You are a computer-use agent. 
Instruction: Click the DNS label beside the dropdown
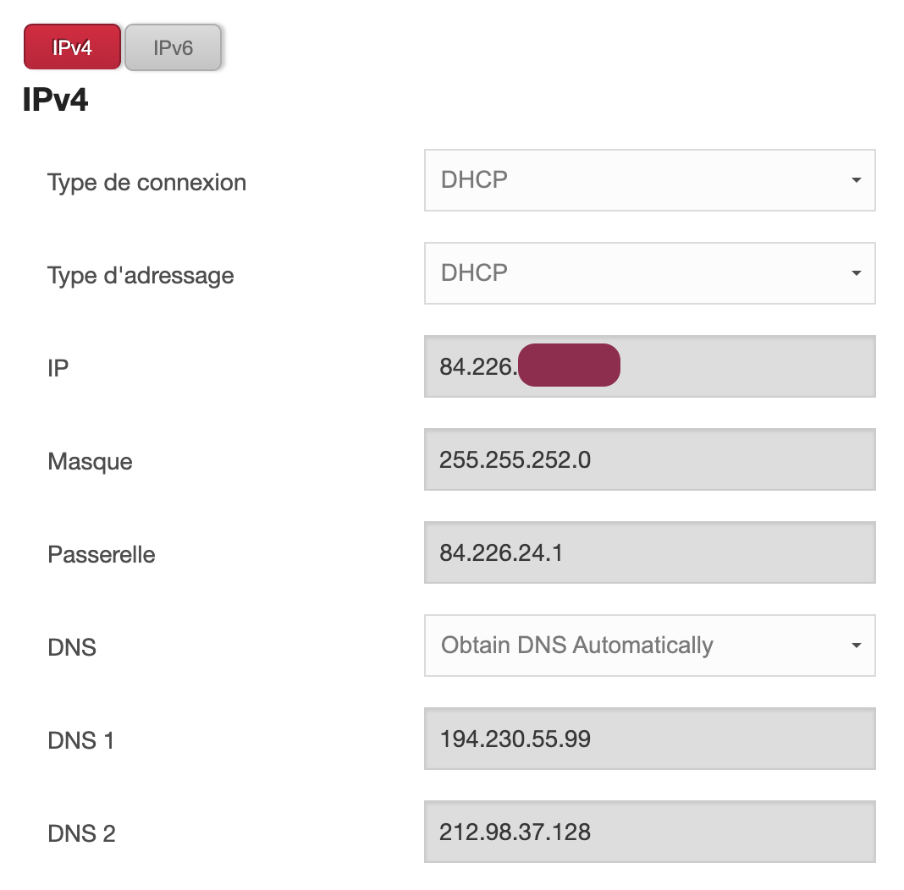point(72,648)
